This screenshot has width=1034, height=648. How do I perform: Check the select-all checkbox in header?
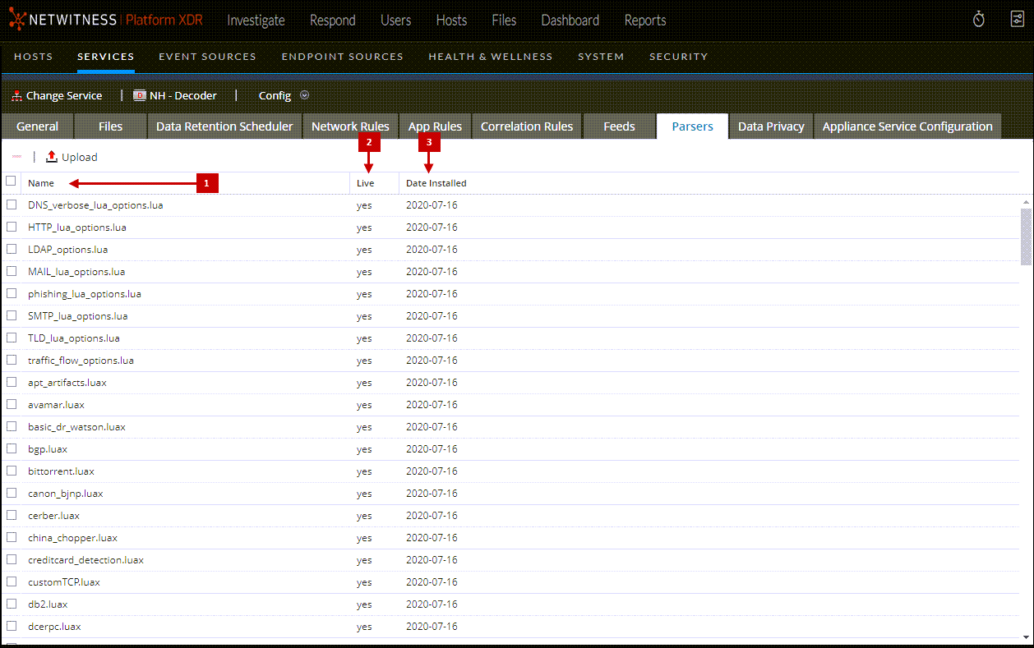point(11,181)
